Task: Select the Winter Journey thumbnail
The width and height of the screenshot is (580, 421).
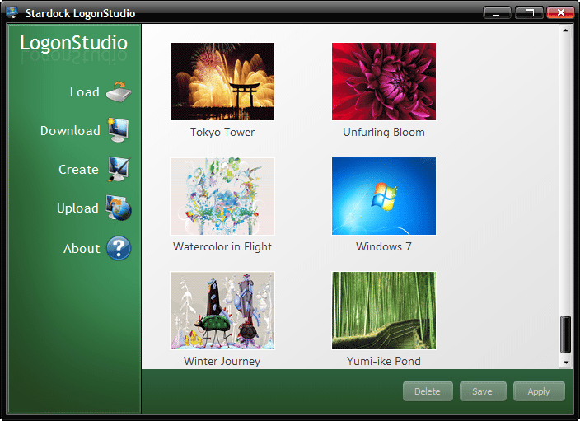Action: pyautogui.click(x=222, y=311)
